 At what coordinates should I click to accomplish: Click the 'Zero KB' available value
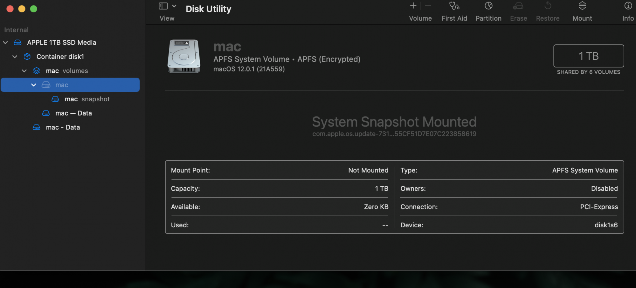(x=376, y=207)
